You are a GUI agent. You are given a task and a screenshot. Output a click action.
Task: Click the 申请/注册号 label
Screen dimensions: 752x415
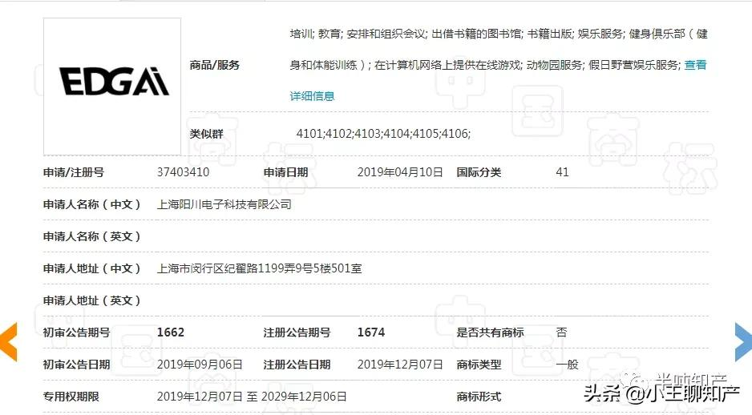click(x=74, y=172)
